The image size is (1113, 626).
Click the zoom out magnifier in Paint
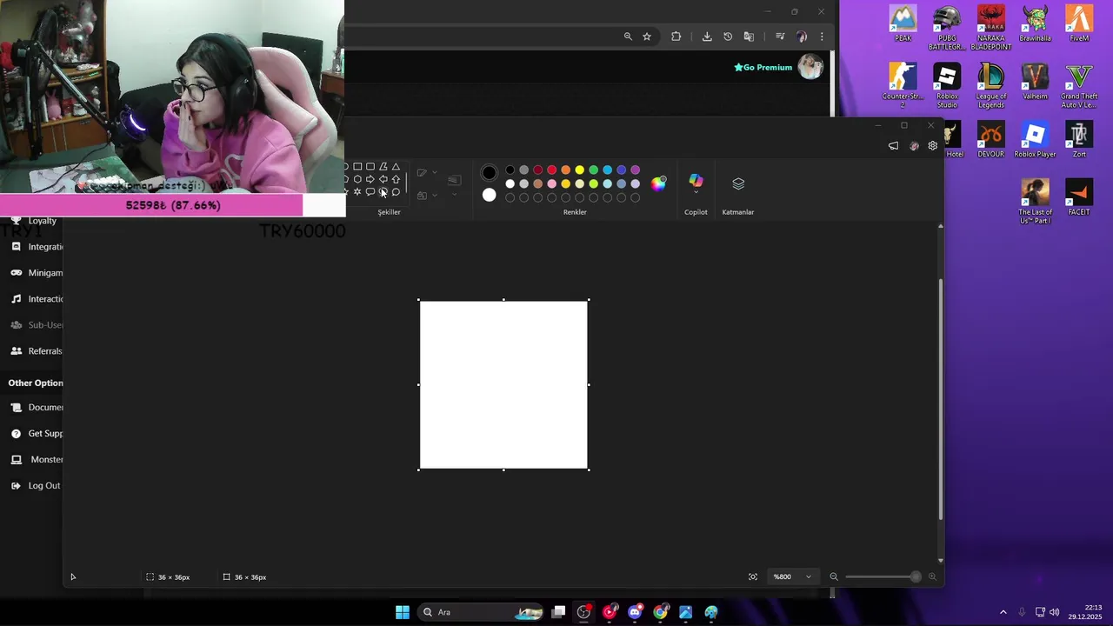point(834,576)
